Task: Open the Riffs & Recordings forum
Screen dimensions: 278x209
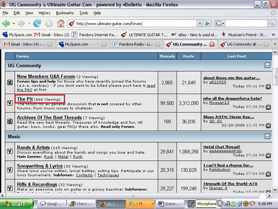Action: click(37, 185)
